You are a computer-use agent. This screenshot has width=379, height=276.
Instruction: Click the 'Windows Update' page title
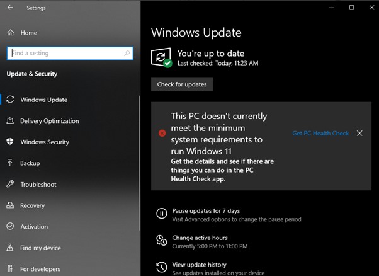(x=196, y=32)
